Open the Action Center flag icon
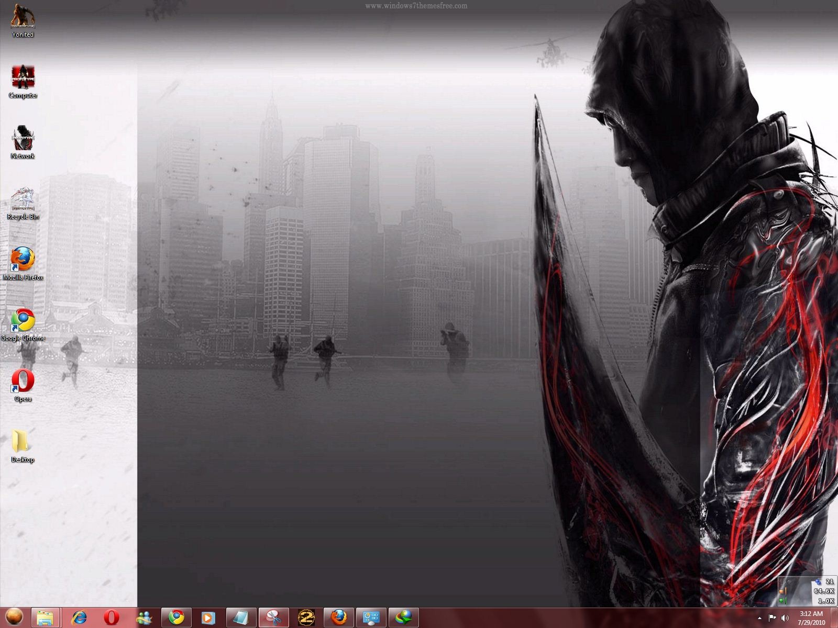This screenshot has height=628, width=838. (773, 619)
